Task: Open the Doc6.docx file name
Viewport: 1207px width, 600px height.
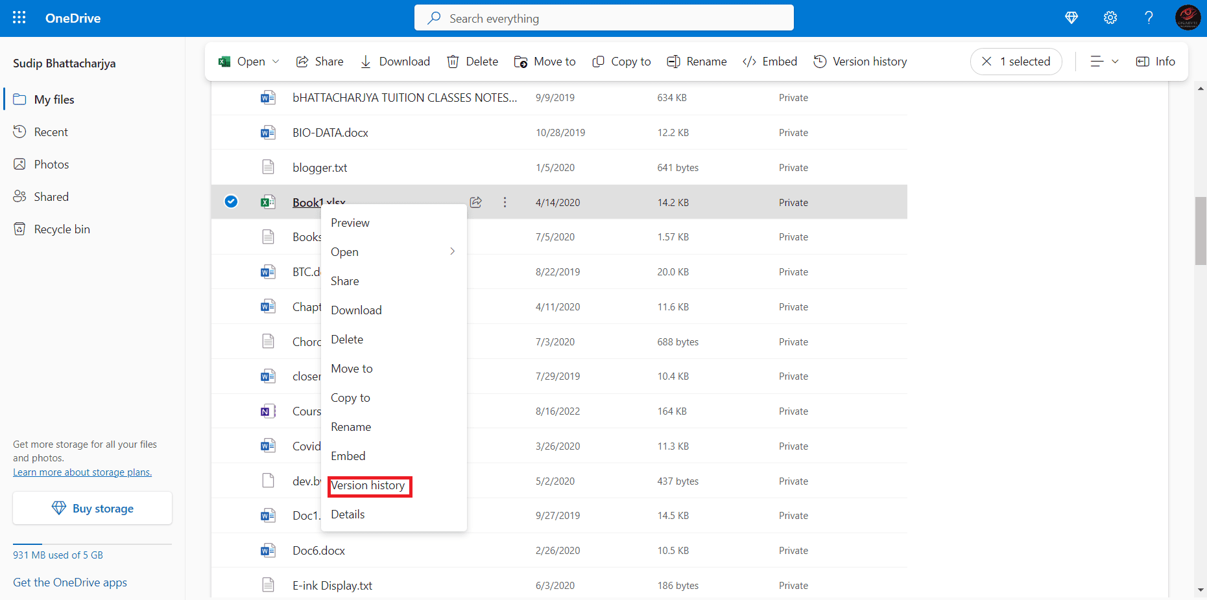Action: (318, 551)
